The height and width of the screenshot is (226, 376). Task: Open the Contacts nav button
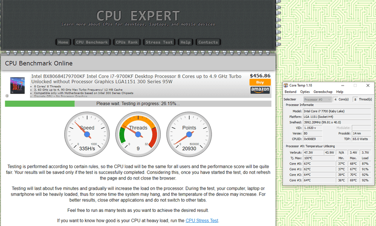point(208,42)
